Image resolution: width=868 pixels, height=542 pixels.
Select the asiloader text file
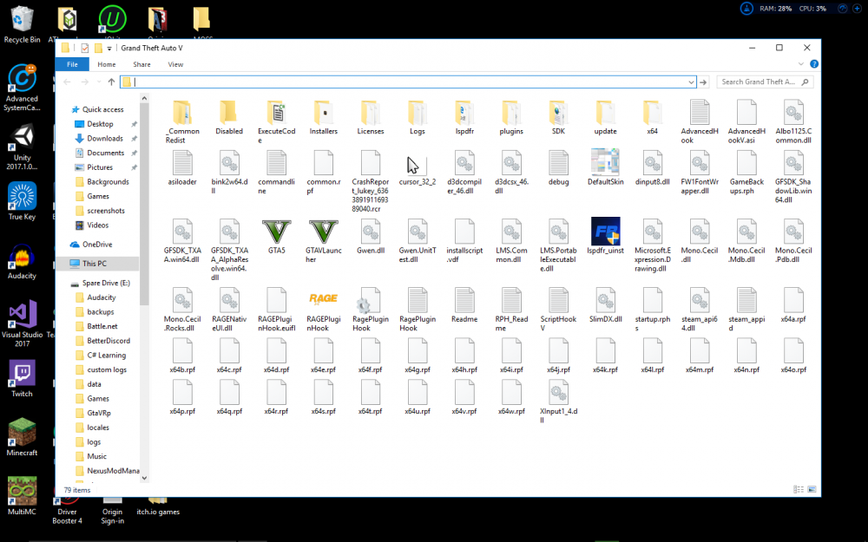point(182,163)
